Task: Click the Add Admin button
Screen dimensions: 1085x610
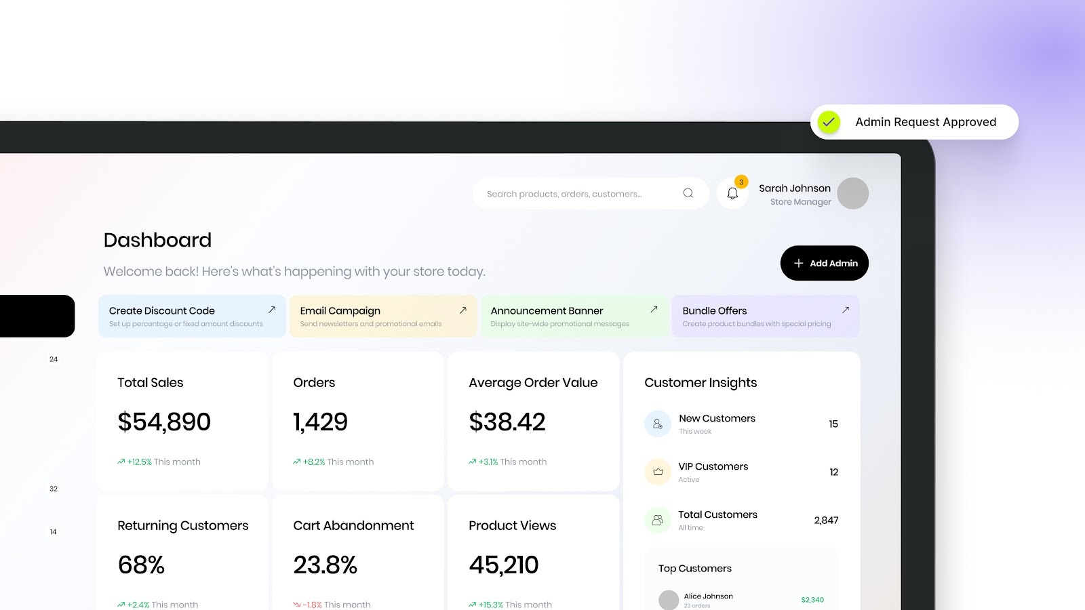Action: coord(824,263)
